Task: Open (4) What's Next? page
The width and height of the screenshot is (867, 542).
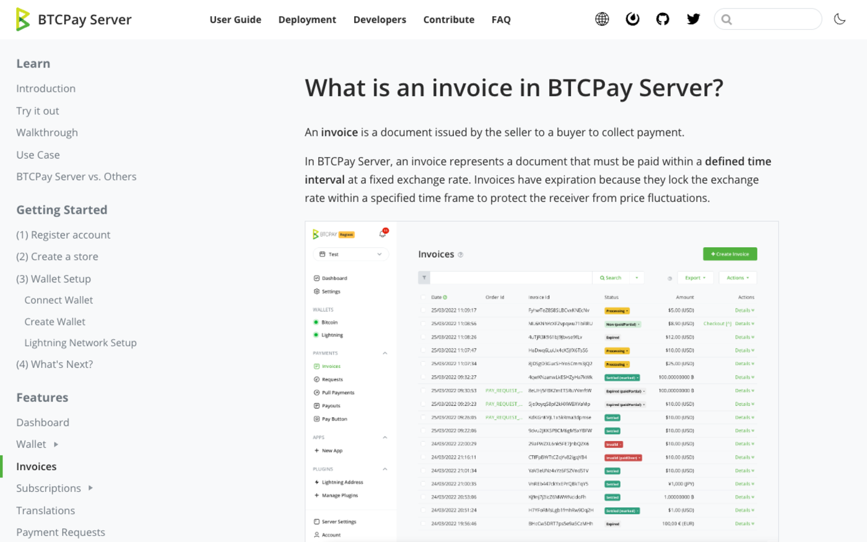Action: (x=54, y=364)
